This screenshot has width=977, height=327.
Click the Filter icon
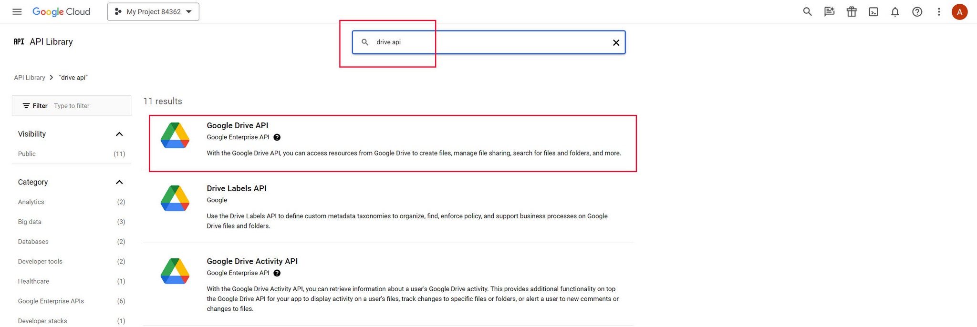coord(26,106)
